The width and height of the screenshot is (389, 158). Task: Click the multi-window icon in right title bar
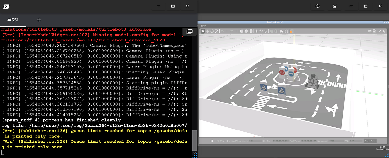pos(335,6)
